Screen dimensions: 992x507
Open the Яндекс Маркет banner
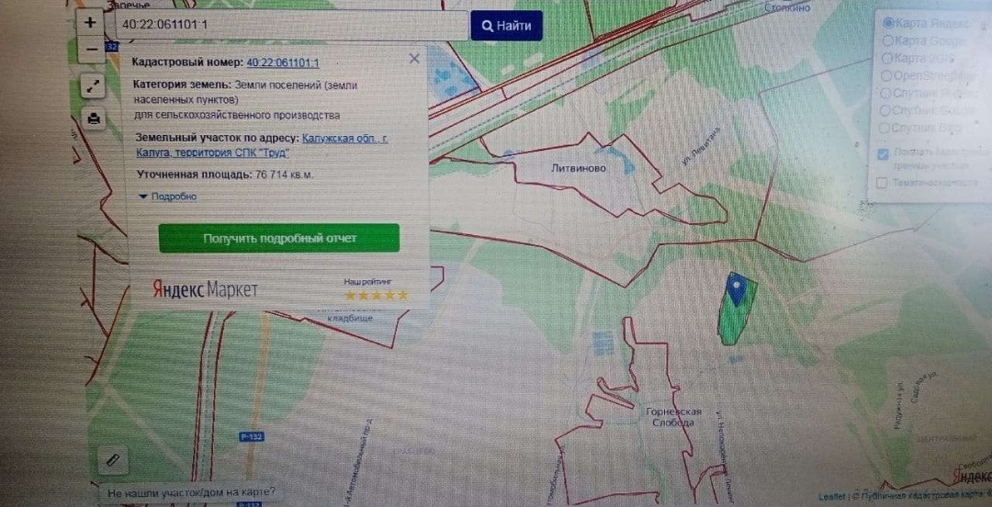(x=206, y=290)
